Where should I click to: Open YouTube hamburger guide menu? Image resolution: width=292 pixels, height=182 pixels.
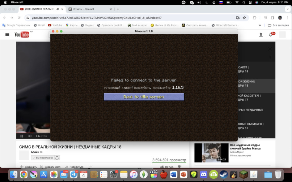tap(7, 35)
